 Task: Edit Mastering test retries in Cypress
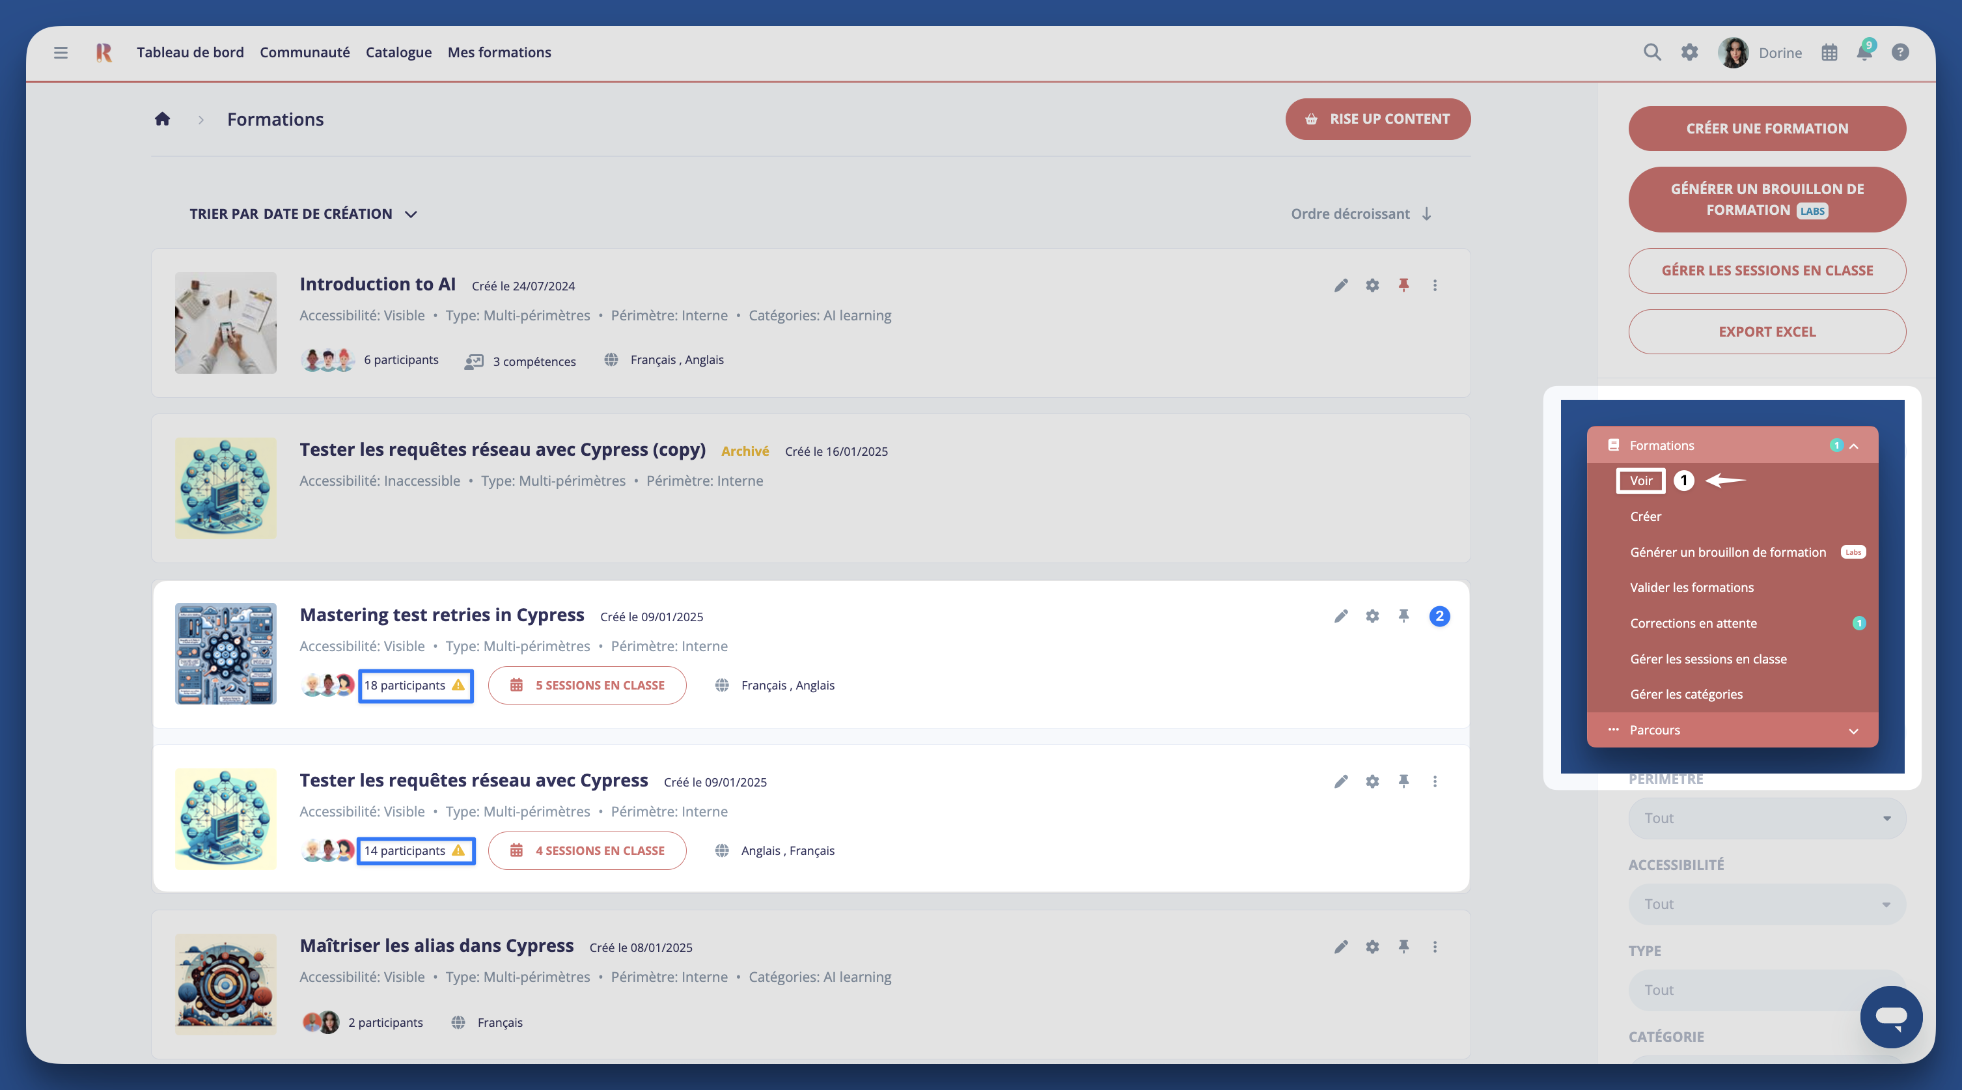pos(1340,616)
